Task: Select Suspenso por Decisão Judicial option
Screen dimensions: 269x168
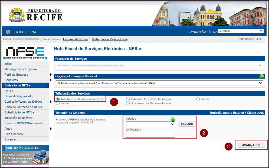Action: coord(128,103)
